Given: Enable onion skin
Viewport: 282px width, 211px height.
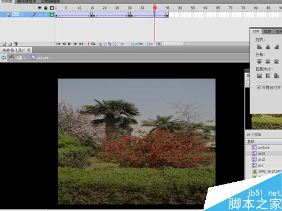Looking at the screenshot, I should coord(100,44).
